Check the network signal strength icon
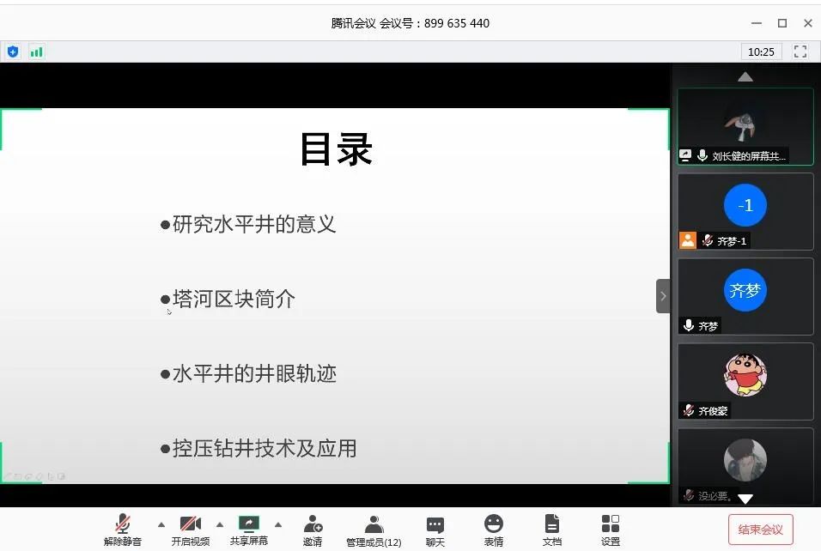Image resolution: width=821 pixels, height=551 pixels. [36, 51]
